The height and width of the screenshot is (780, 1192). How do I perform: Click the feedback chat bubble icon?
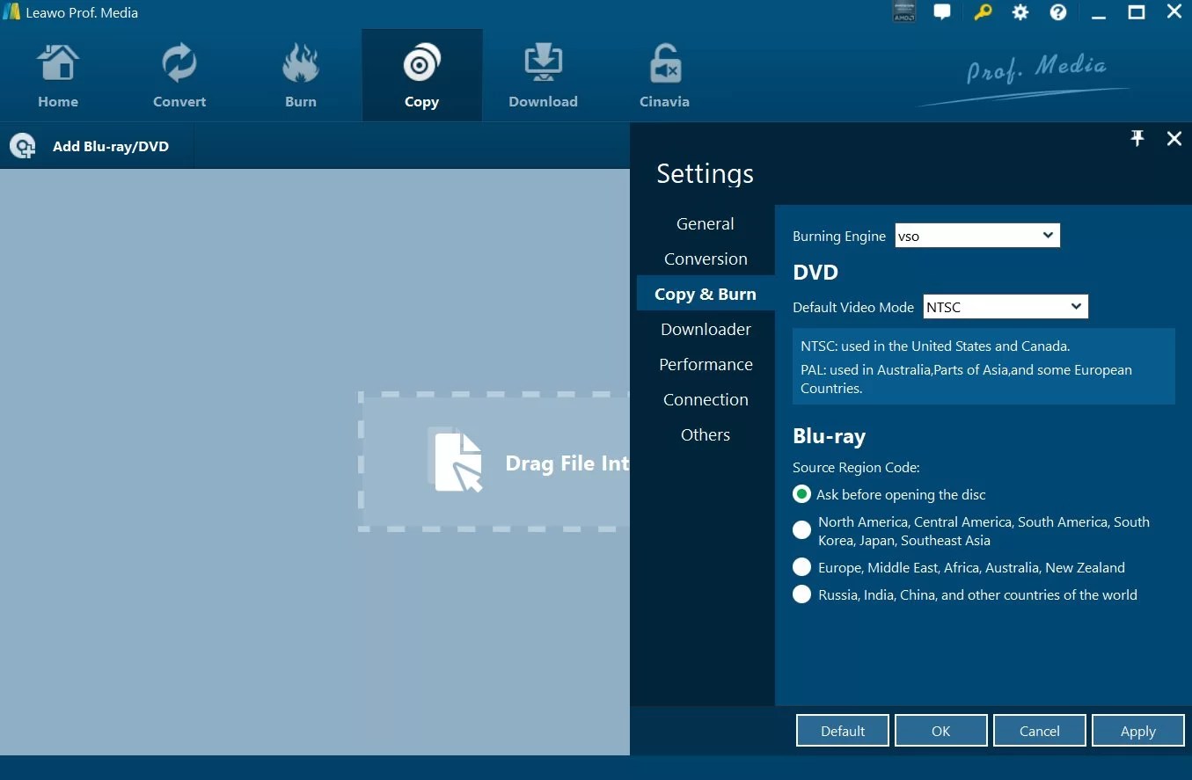coord(942,12)
